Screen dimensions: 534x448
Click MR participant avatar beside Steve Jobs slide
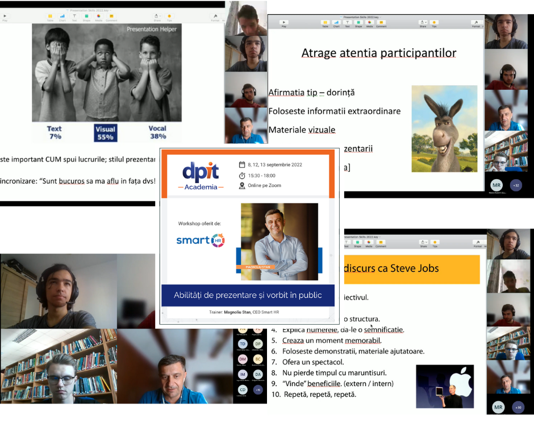[x=498, y=407]
